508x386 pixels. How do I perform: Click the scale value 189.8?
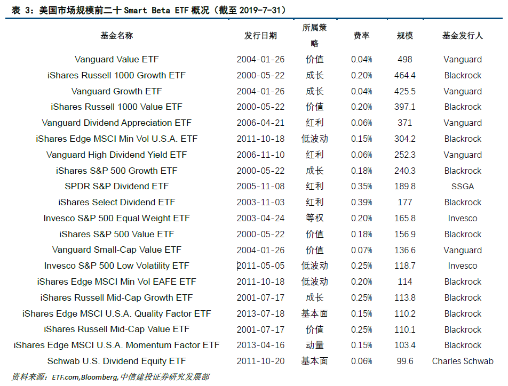[404, 186]
